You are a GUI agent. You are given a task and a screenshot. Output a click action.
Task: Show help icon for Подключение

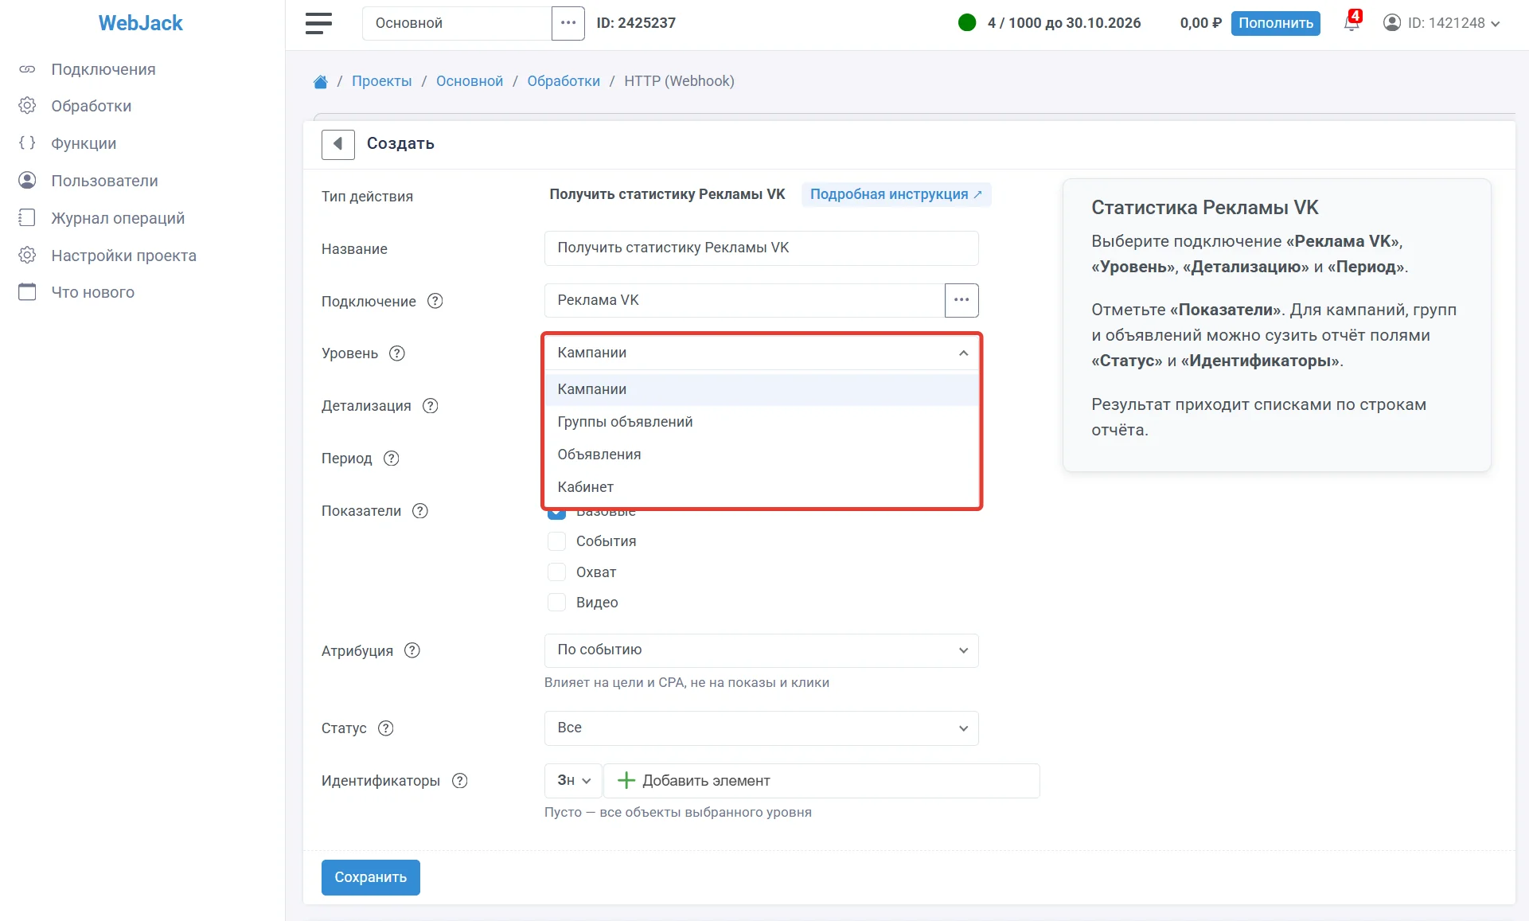tap(435, 301)
